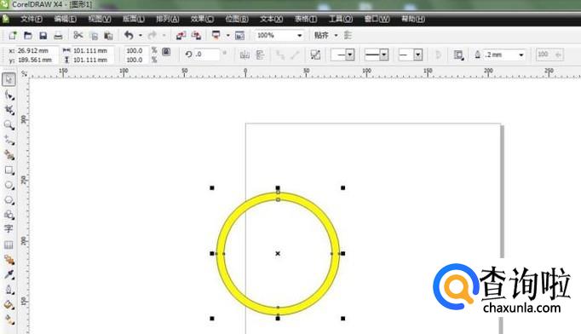Toggle the wrap paragraph text button

tap(458, 55)
